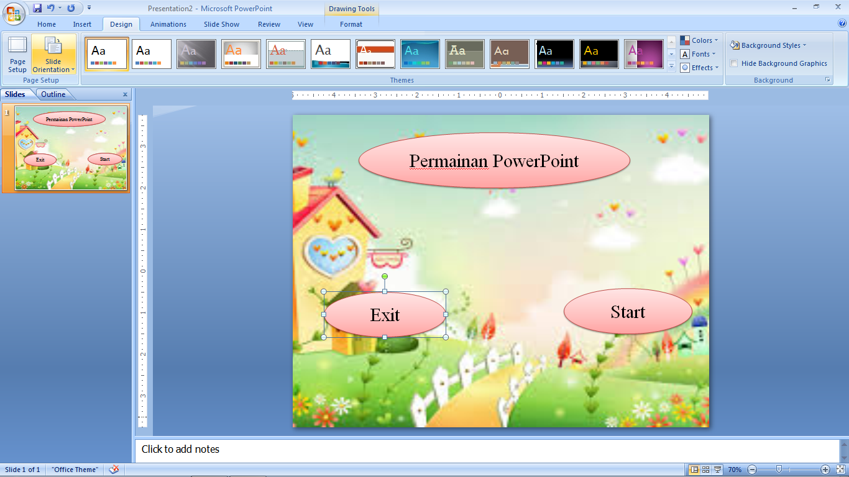This screenshot has height=477, width=849.
Task: Open the Drawing Tools Format tab
Action: 351,24
